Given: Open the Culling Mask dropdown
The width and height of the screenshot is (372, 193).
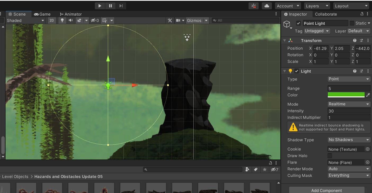Looking at the screenshot, I should 349,175.
